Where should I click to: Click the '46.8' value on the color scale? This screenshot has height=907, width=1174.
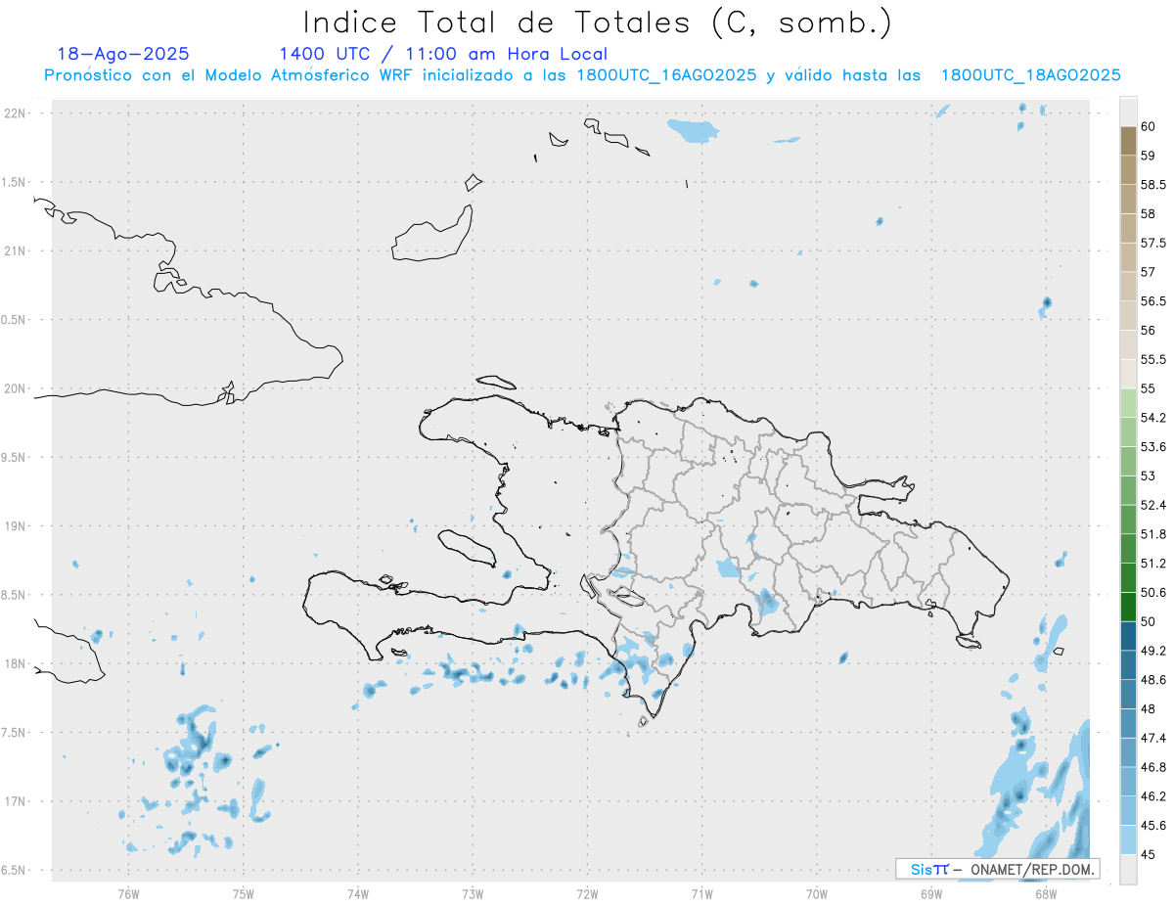(1153, 767)
